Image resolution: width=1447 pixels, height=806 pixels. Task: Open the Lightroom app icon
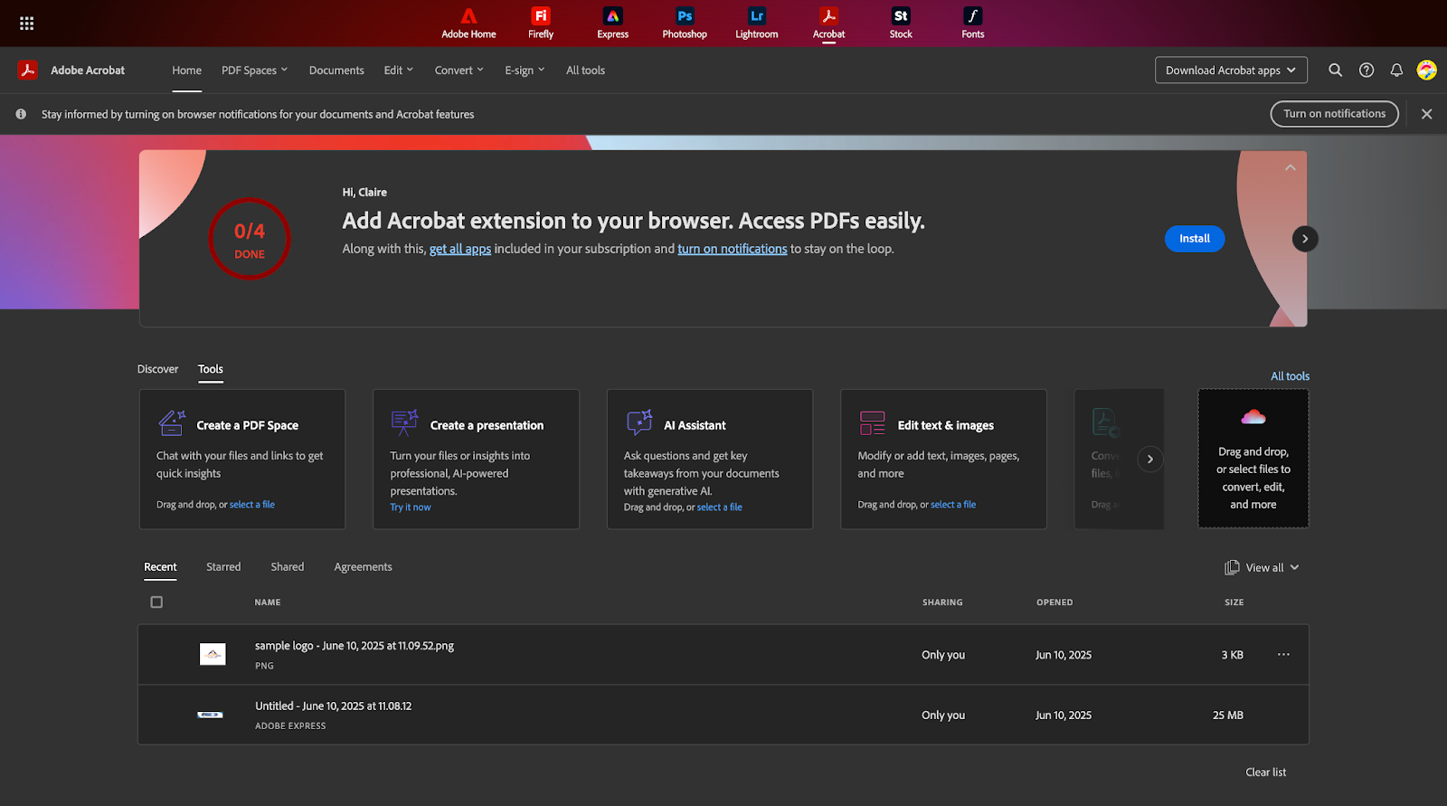click(x=757, y=24)
